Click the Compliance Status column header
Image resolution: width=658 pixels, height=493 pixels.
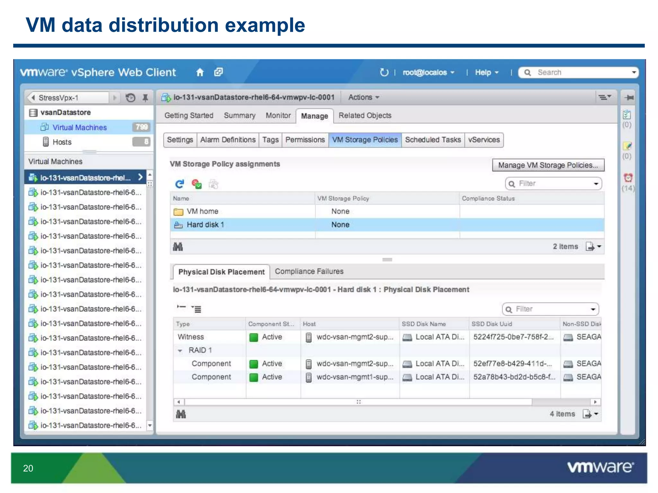(532, 198)
